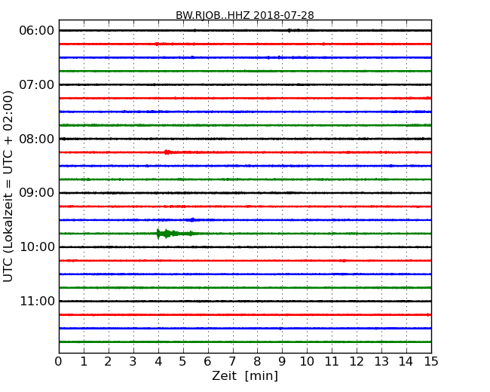Click the blue trace burst above the green event
Screen dimensions: 490x392
(192, 220)
